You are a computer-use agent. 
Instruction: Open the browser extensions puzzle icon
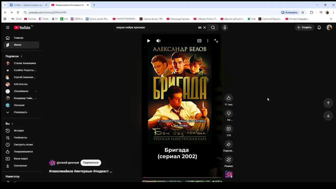[x=312, y=12]
